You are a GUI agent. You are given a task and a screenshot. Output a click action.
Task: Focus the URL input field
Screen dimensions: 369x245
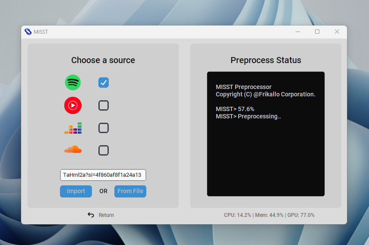(103, 175)
